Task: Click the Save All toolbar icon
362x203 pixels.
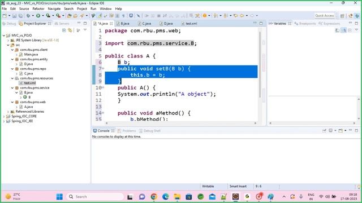Action: click(20, 16)
